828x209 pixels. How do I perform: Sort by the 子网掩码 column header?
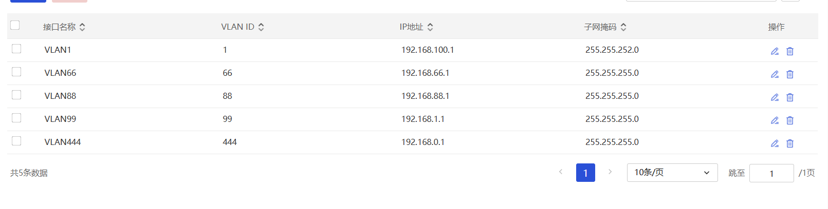[623, 27]
